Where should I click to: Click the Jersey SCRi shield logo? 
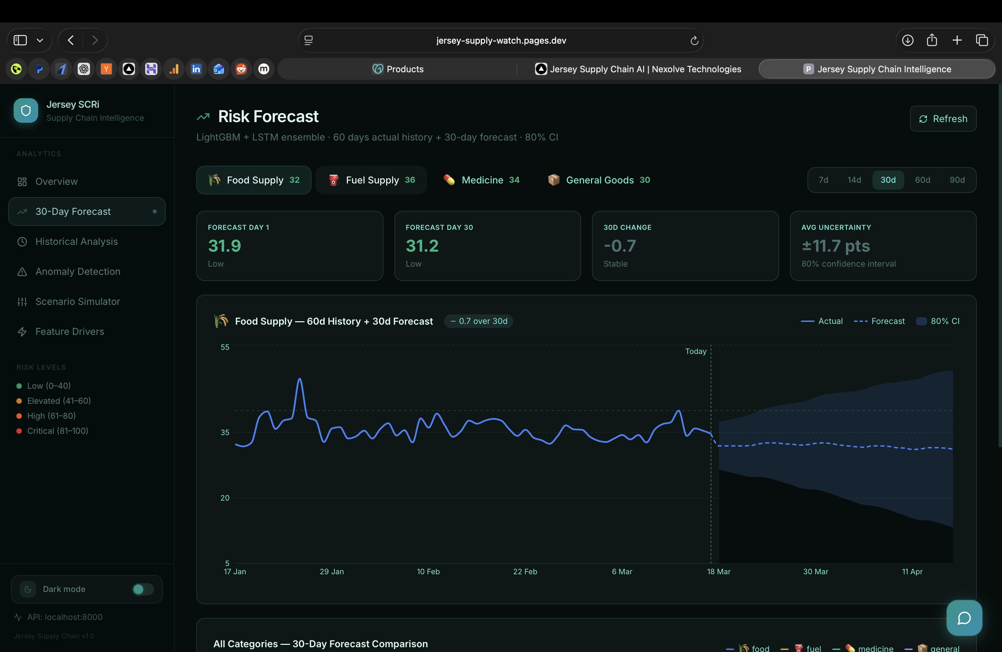click(x=26, y=110)
